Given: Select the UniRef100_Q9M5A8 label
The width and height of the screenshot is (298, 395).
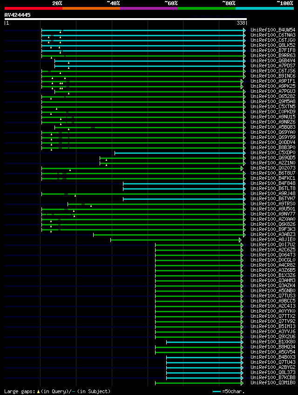Looking at the screenshot, I should [273, 101].
